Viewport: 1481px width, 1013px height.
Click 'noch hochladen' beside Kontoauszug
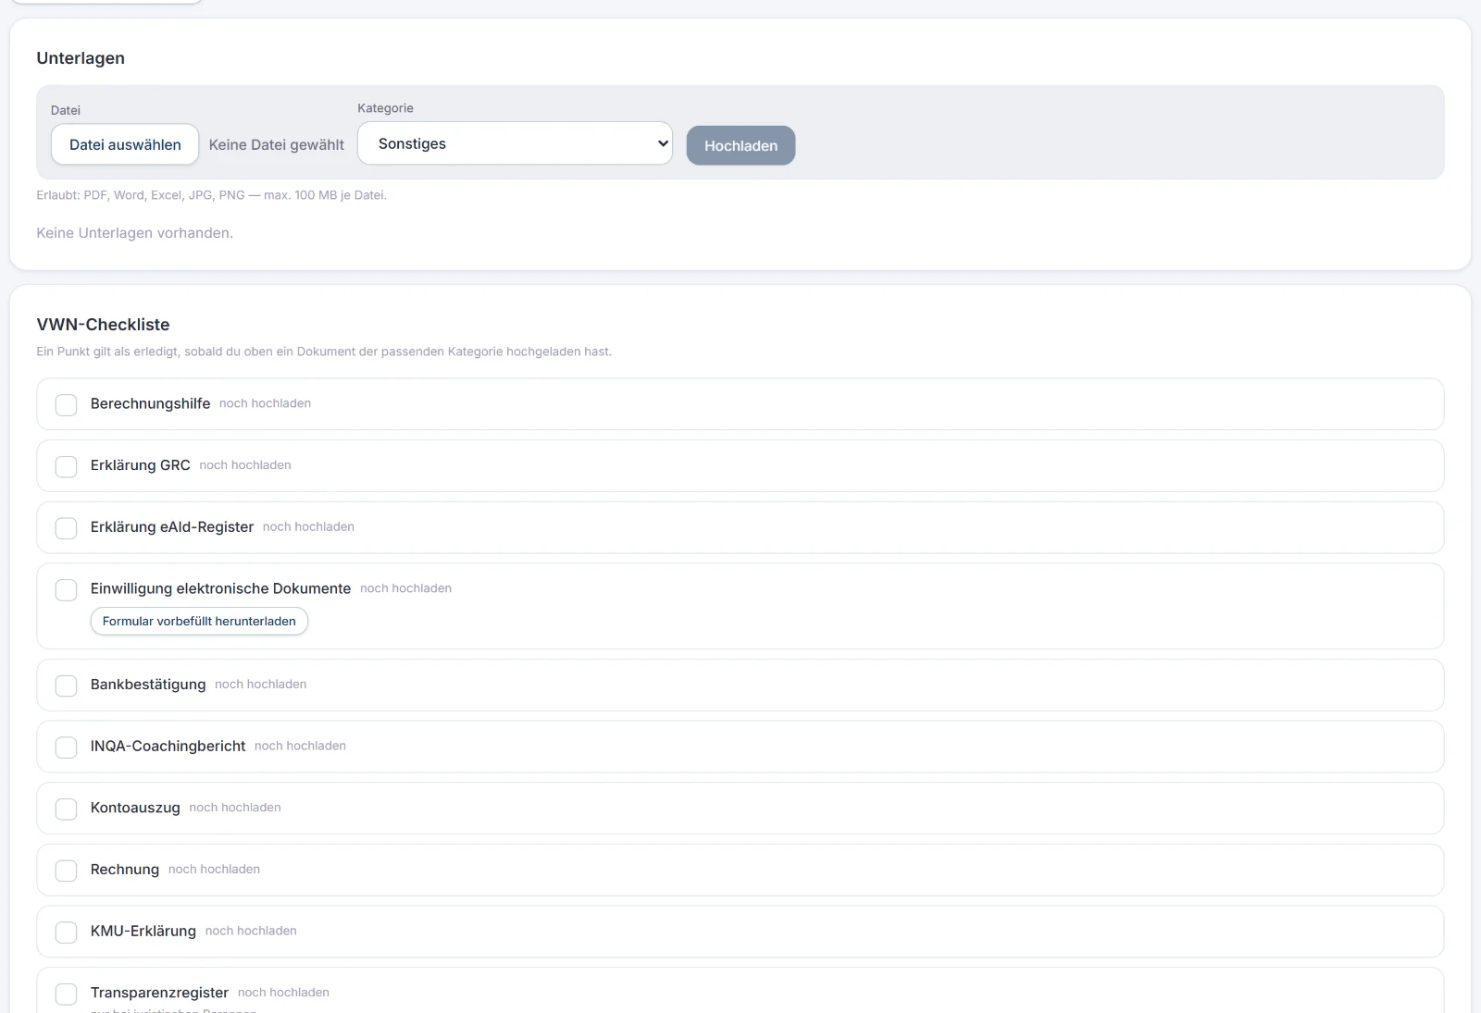click(x=235, y=808)
